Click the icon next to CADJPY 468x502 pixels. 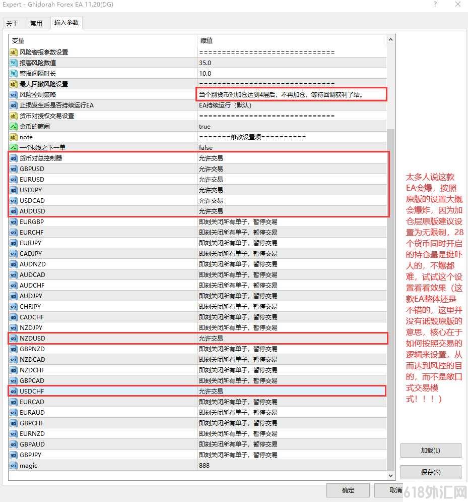[13, 253]
